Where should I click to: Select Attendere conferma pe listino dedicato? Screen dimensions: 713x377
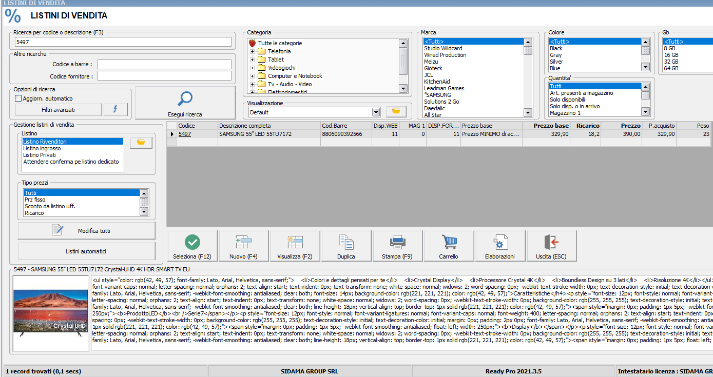[72, 161]
